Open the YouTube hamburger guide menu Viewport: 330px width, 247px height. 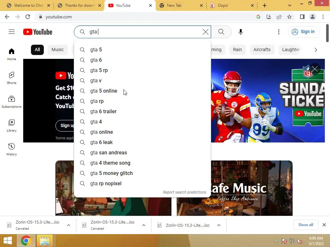pos(12,32)
